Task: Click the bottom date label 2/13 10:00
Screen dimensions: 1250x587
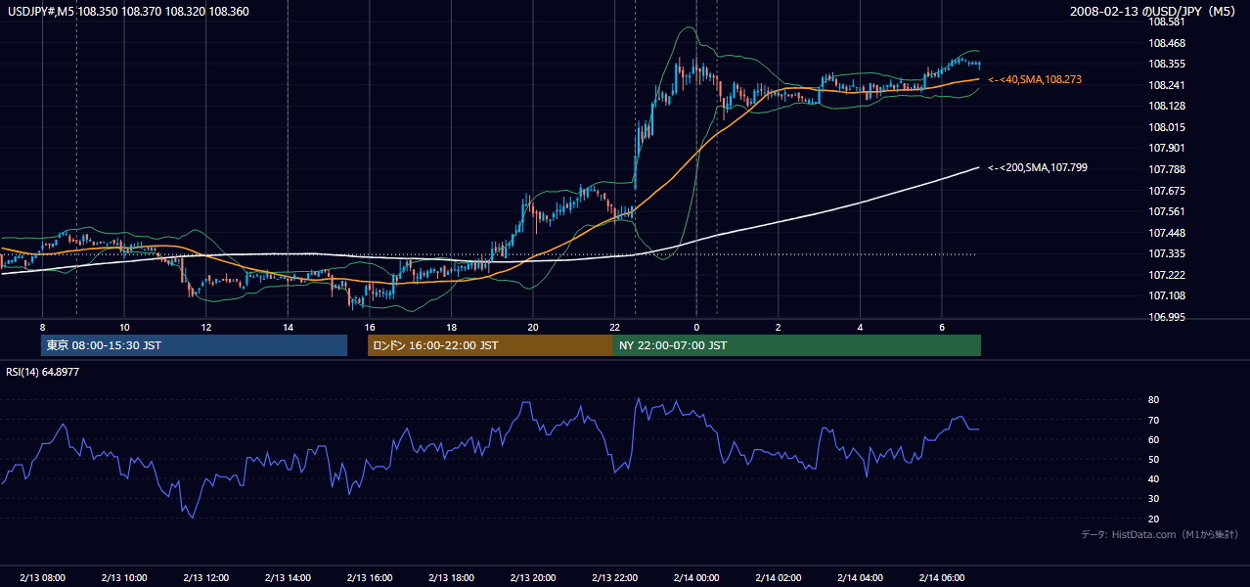Action: click(123, 578)
